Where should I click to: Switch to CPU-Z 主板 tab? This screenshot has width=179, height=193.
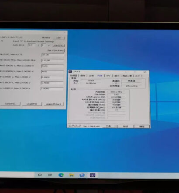pos(91,76)
